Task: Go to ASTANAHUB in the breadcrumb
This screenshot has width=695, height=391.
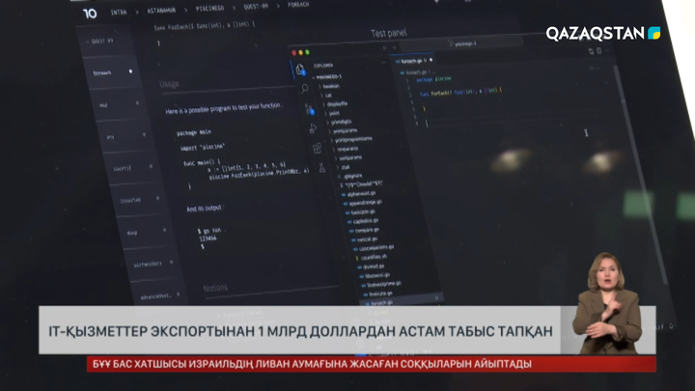Action: [x=161, y=11]
